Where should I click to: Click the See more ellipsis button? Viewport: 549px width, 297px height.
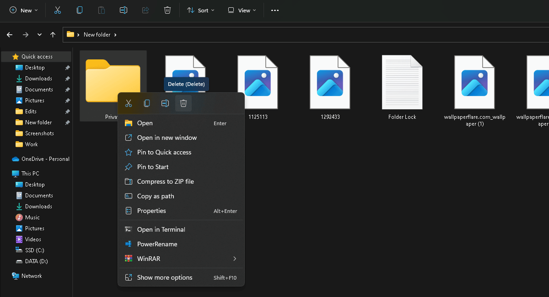[275, 10]
